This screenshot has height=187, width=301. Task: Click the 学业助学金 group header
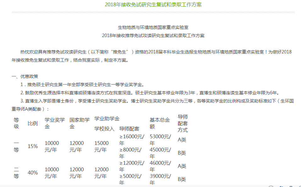[107, 119]
